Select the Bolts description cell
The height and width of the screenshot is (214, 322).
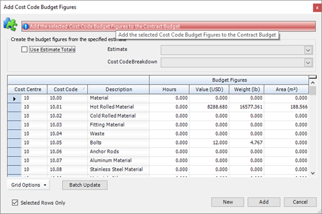coord(119,143)
